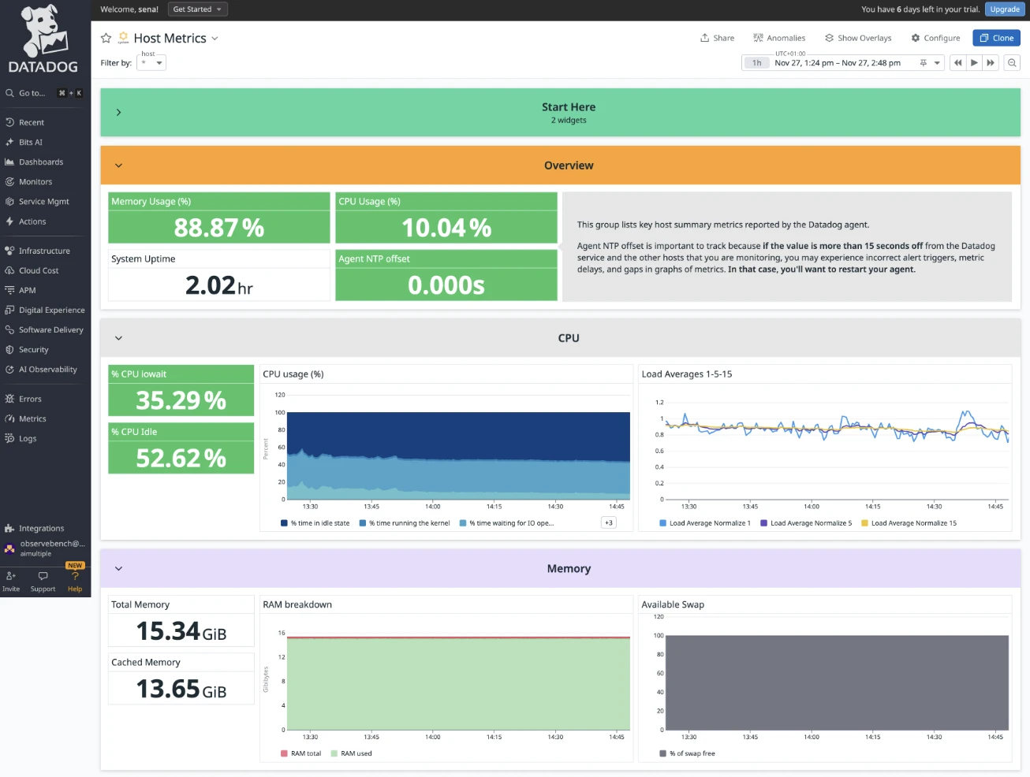The image size is (1030, 777).
Task: Click the Errors bug icon
Action: 9,399
